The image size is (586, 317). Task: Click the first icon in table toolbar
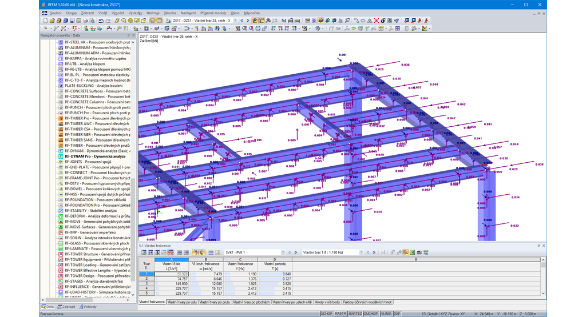click(x=144, y=252)
